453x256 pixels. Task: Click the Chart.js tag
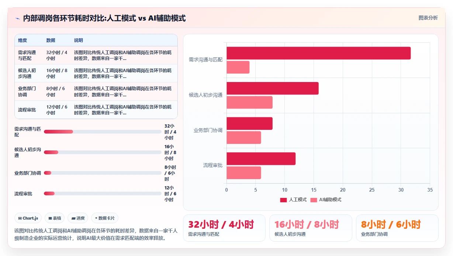(28, 218)
